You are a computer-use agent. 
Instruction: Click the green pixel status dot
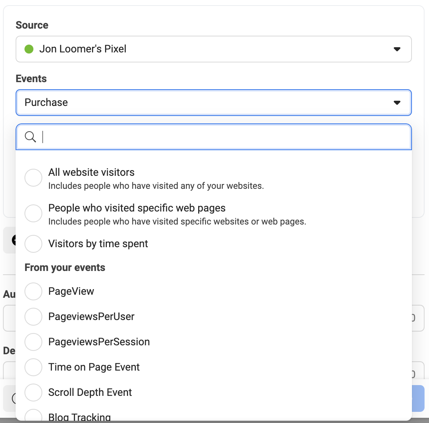click(x=29, y=49)
